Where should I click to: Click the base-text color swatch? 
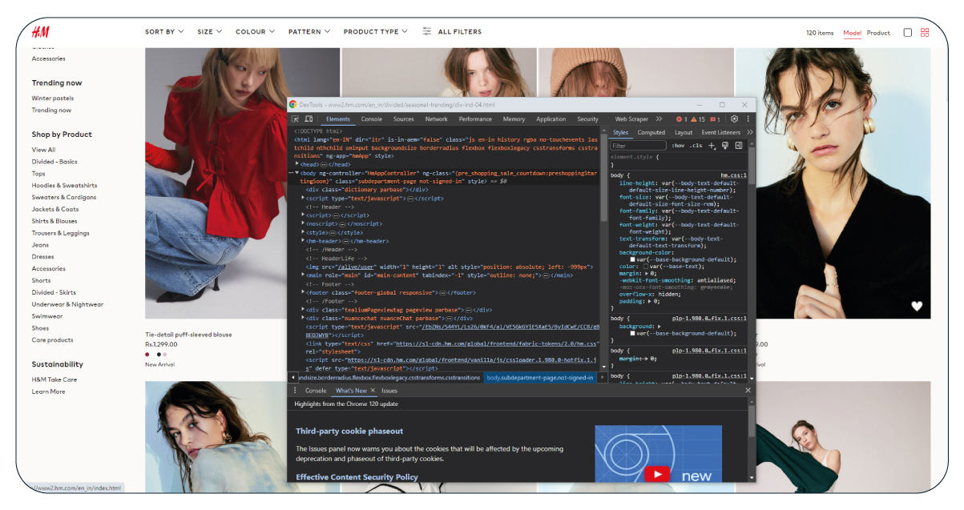[646, 267]
